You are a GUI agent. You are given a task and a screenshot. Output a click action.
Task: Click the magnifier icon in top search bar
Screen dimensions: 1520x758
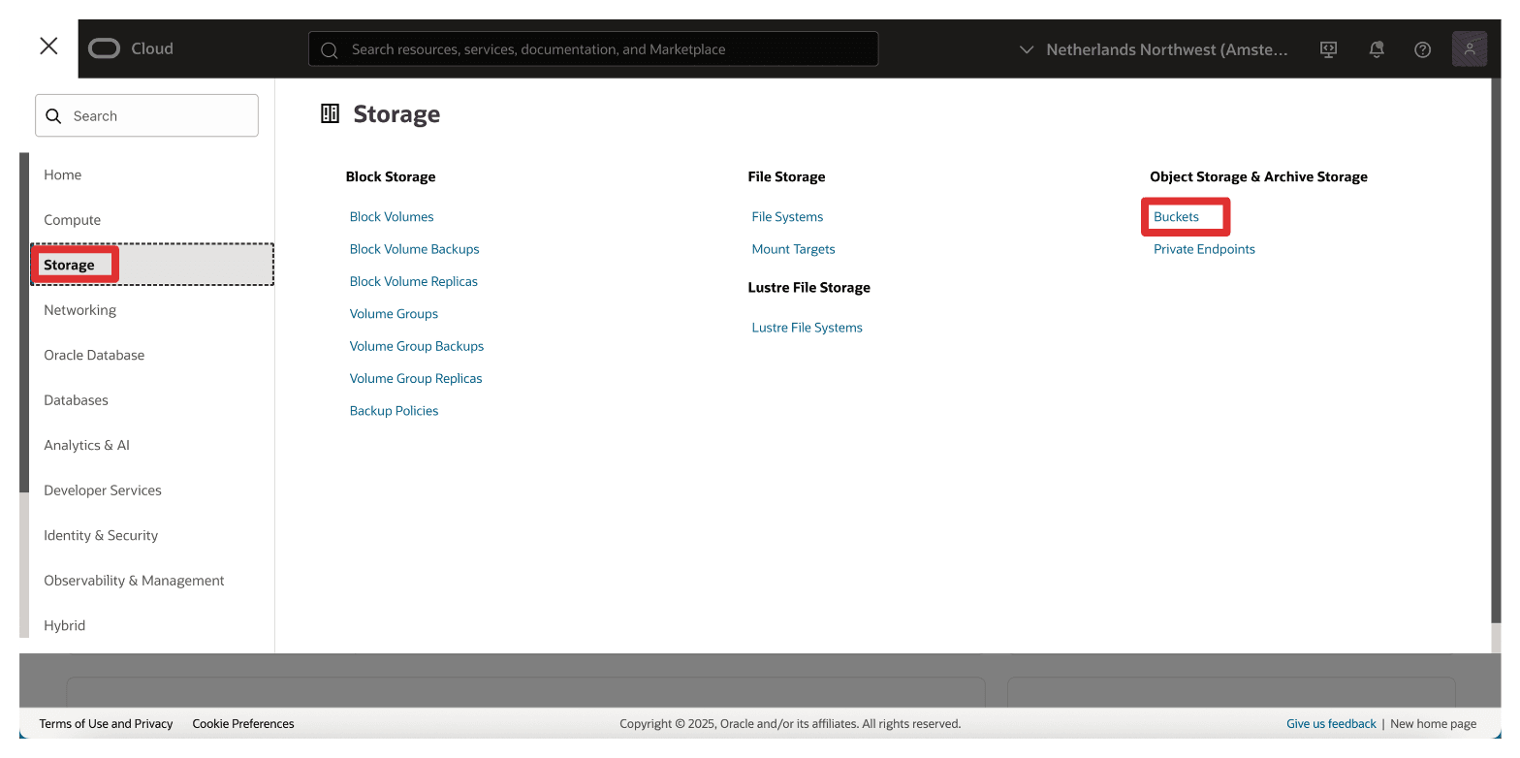[330, 49]
